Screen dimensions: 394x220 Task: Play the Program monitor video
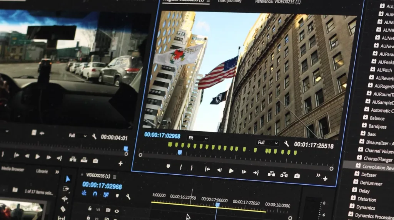tap(231, 171)
